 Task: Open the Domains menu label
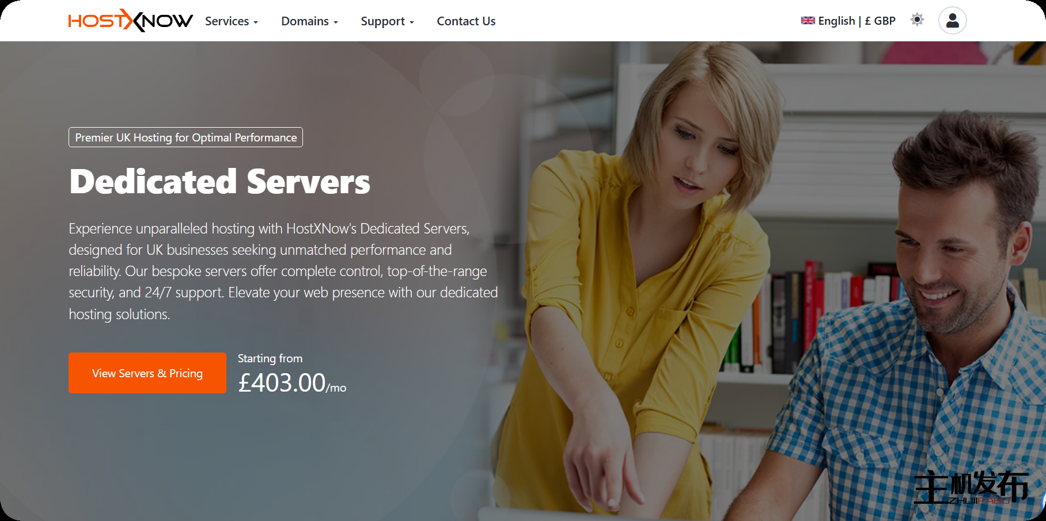coord(305,21)
